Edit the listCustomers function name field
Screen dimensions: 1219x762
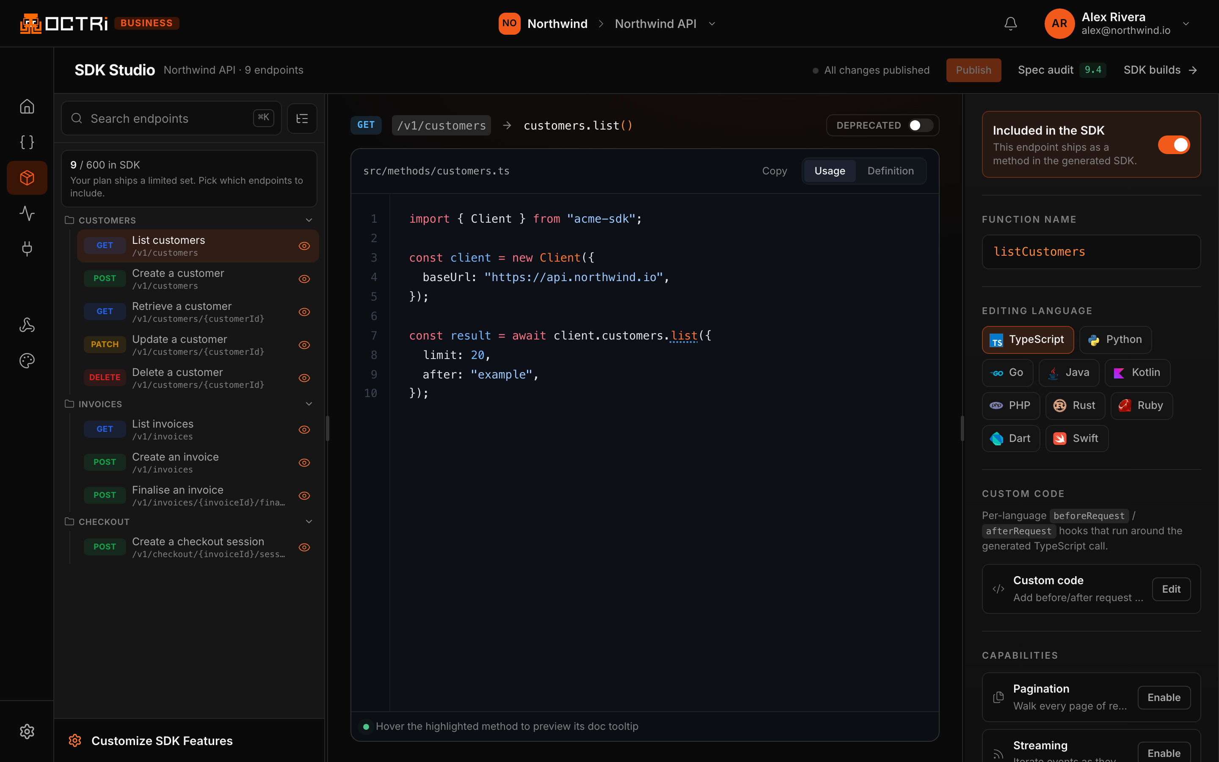coord(1091,251)
